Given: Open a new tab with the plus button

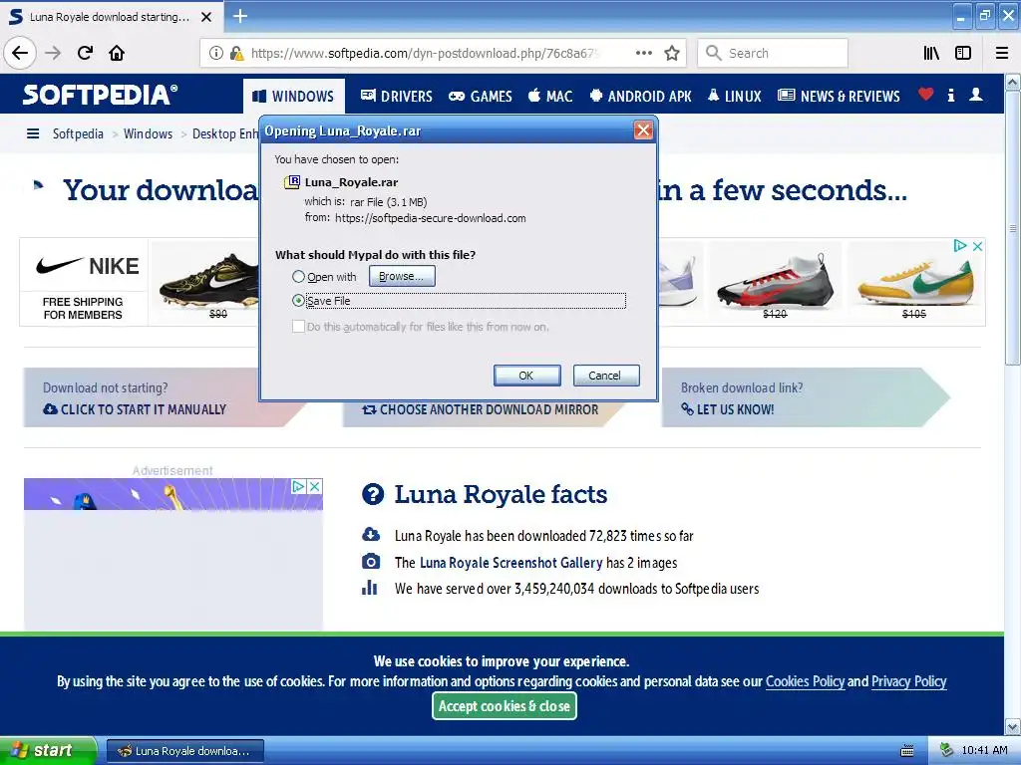Looking at the screenshot, I should [239, 16].
